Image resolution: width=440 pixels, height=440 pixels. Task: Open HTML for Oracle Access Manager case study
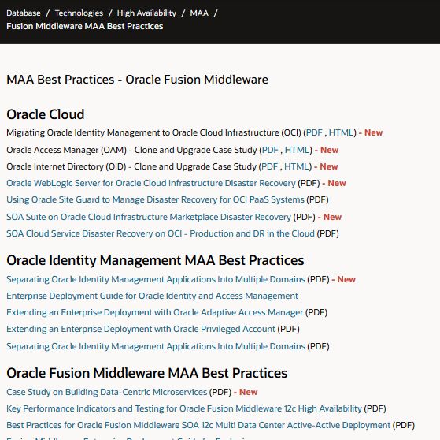pyautogui.click(x=297, y=150)
